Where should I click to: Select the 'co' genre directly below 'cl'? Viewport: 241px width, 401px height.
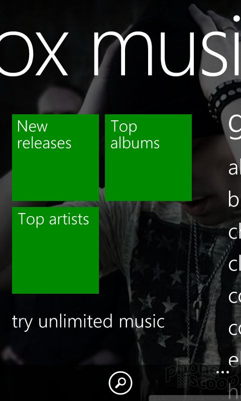(234, 296)
